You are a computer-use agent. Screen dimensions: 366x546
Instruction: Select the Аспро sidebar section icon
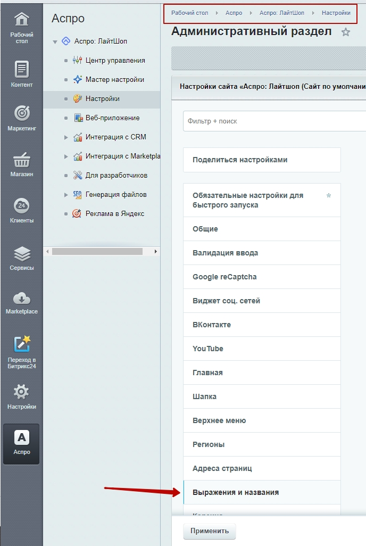22,438
